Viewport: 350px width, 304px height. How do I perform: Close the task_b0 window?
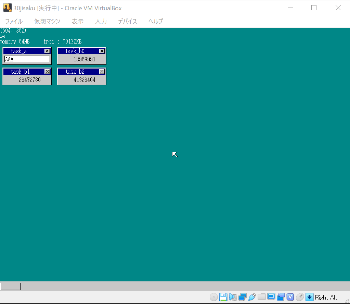pos(102,51)
